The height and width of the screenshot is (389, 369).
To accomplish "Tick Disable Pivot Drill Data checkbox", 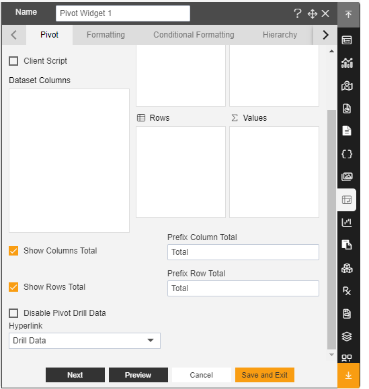I will tap(13, 313).
